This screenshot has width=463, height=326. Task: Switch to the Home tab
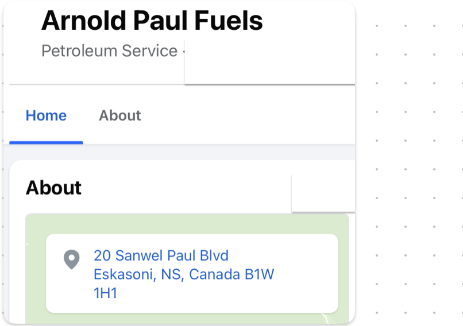46,115
